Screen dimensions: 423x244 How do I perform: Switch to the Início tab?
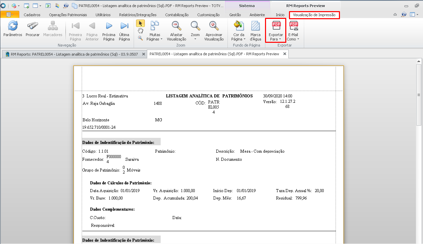tap(280, 15)
